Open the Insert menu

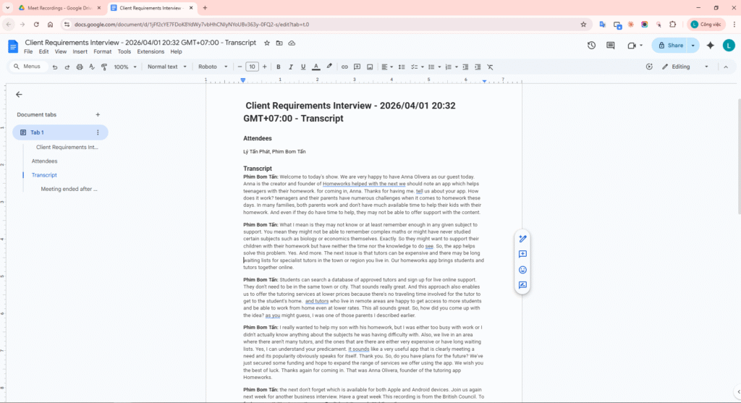click(x=80, y=52)
